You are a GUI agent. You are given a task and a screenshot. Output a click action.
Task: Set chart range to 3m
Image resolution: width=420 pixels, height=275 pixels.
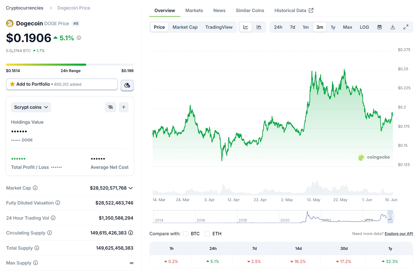320,27
